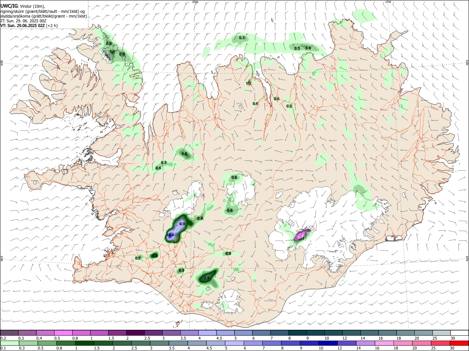The image size is (469, 351).
Task: Click the 0.2 legend label
Action: 3,338
